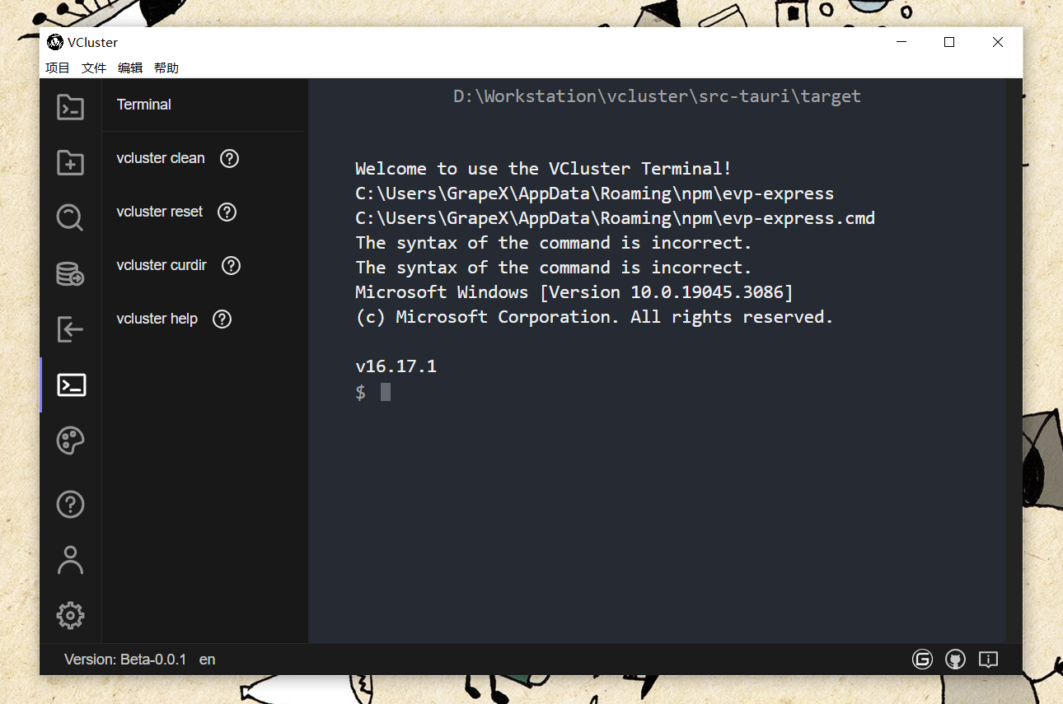This screenshot has width=1063, height=704.
Task: Minimize the VCluster window
Action: click(x=901, y=42)
